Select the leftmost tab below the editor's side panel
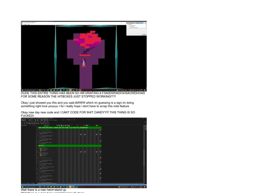258x193 pixels. point(23,183)
